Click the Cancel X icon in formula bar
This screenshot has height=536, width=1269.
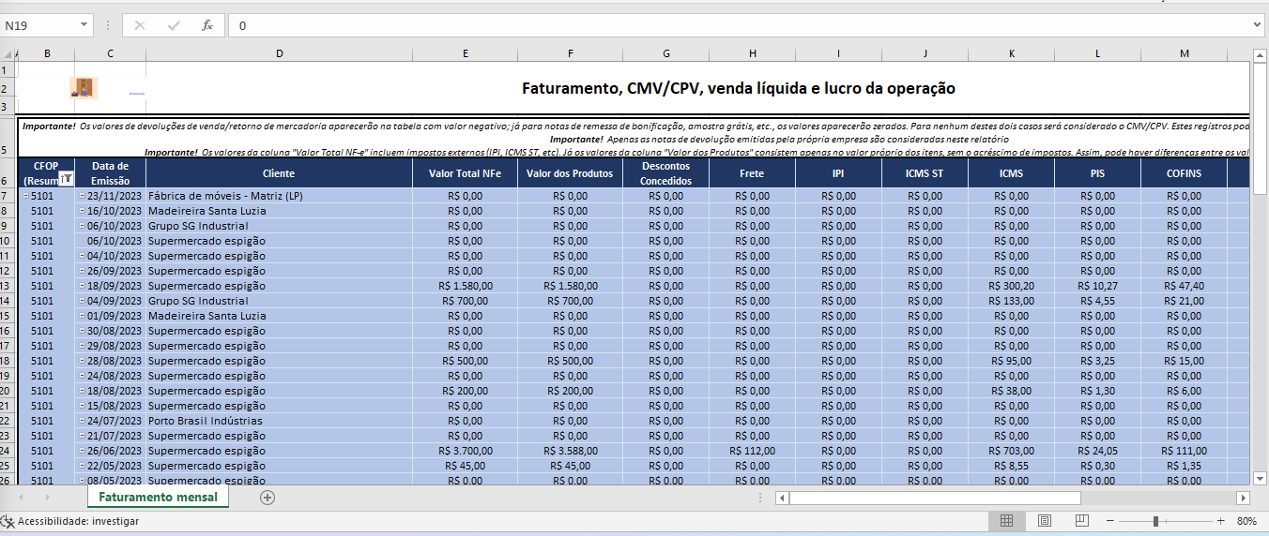140,25
